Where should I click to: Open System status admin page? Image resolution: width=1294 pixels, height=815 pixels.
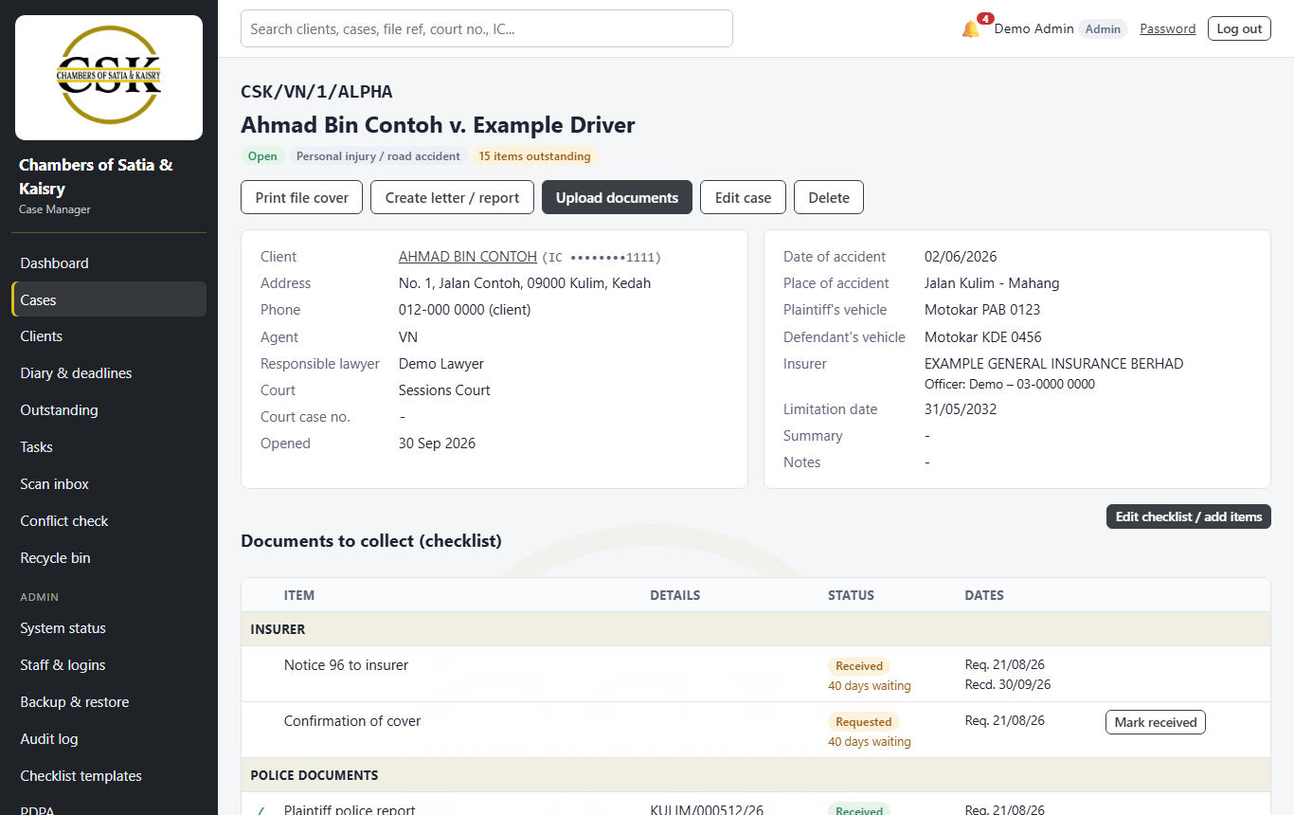(109, 628)
